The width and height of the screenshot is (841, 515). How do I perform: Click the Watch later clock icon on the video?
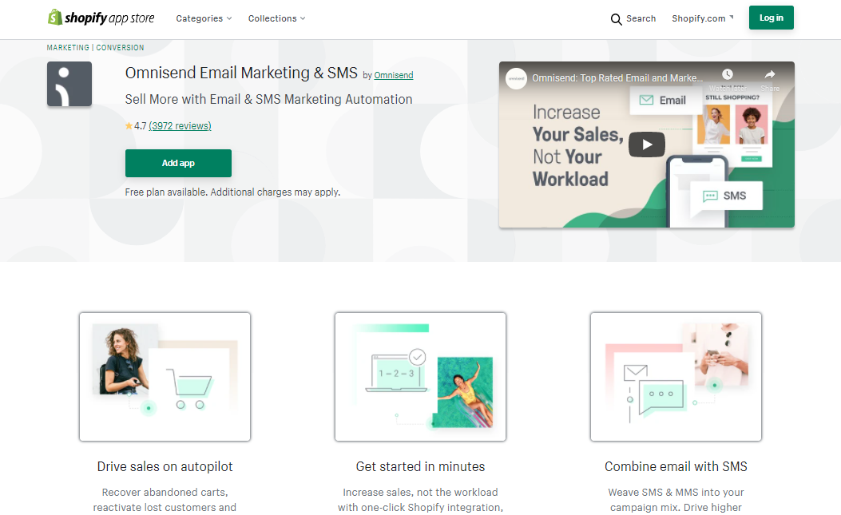coord(728,74)
